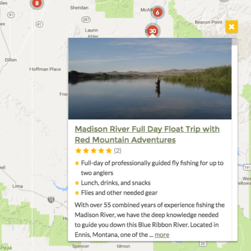Image resolution: width=251 pixels, height=251 pixels.
Task: Click the Beacon Point map label
Action: [209, 22]
